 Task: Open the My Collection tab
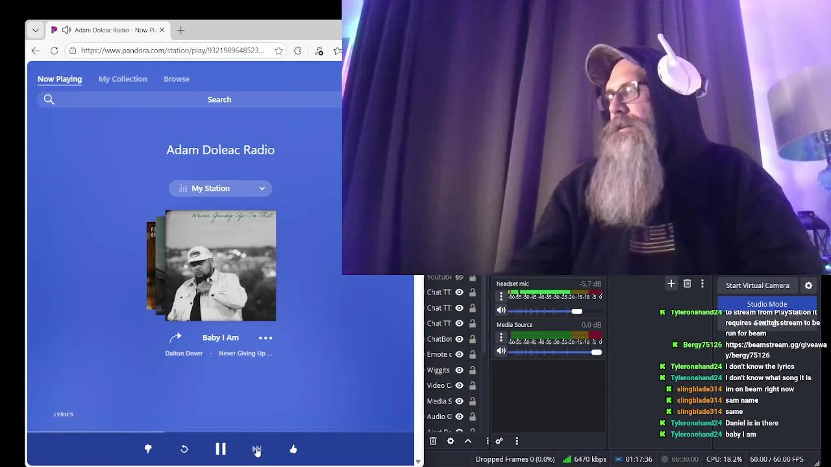123,79
